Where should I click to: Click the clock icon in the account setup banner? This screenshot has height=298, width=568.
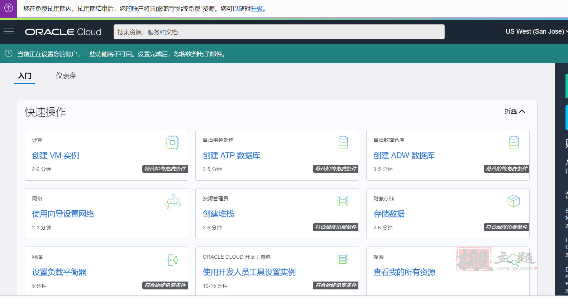[x=9, y=54]
